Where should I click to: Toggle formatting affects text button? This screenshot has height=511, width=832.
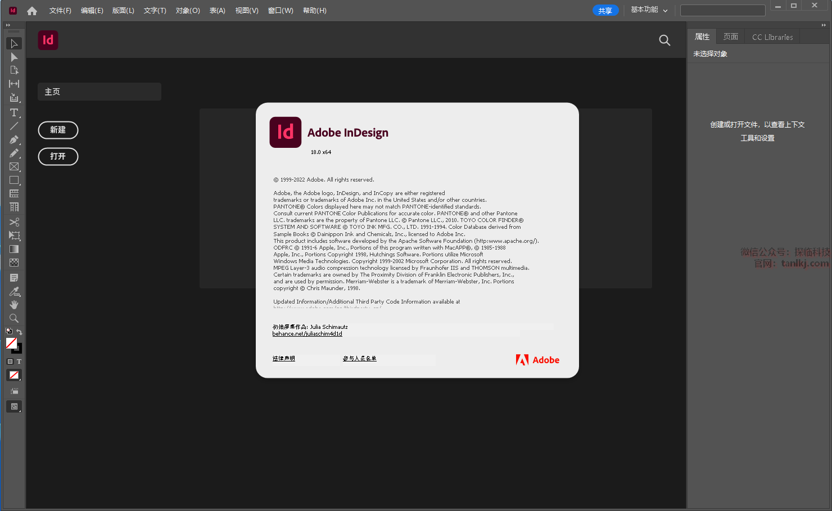[x=19, y=361]
